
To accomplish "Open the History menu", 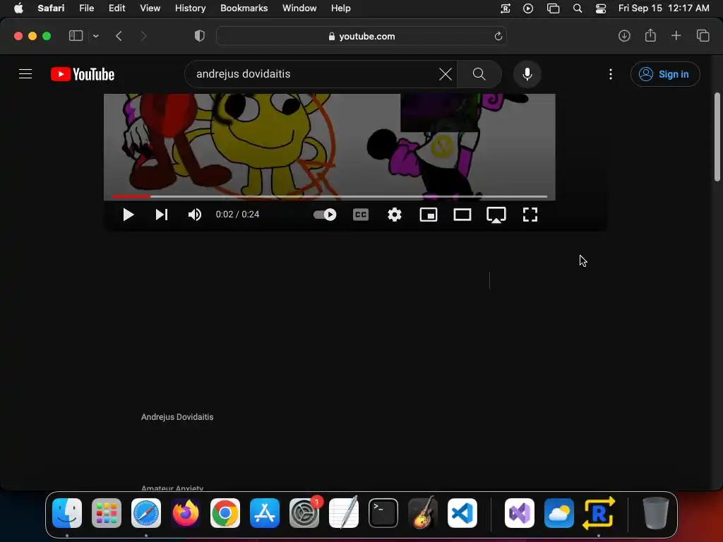I will tap(190, 8).
